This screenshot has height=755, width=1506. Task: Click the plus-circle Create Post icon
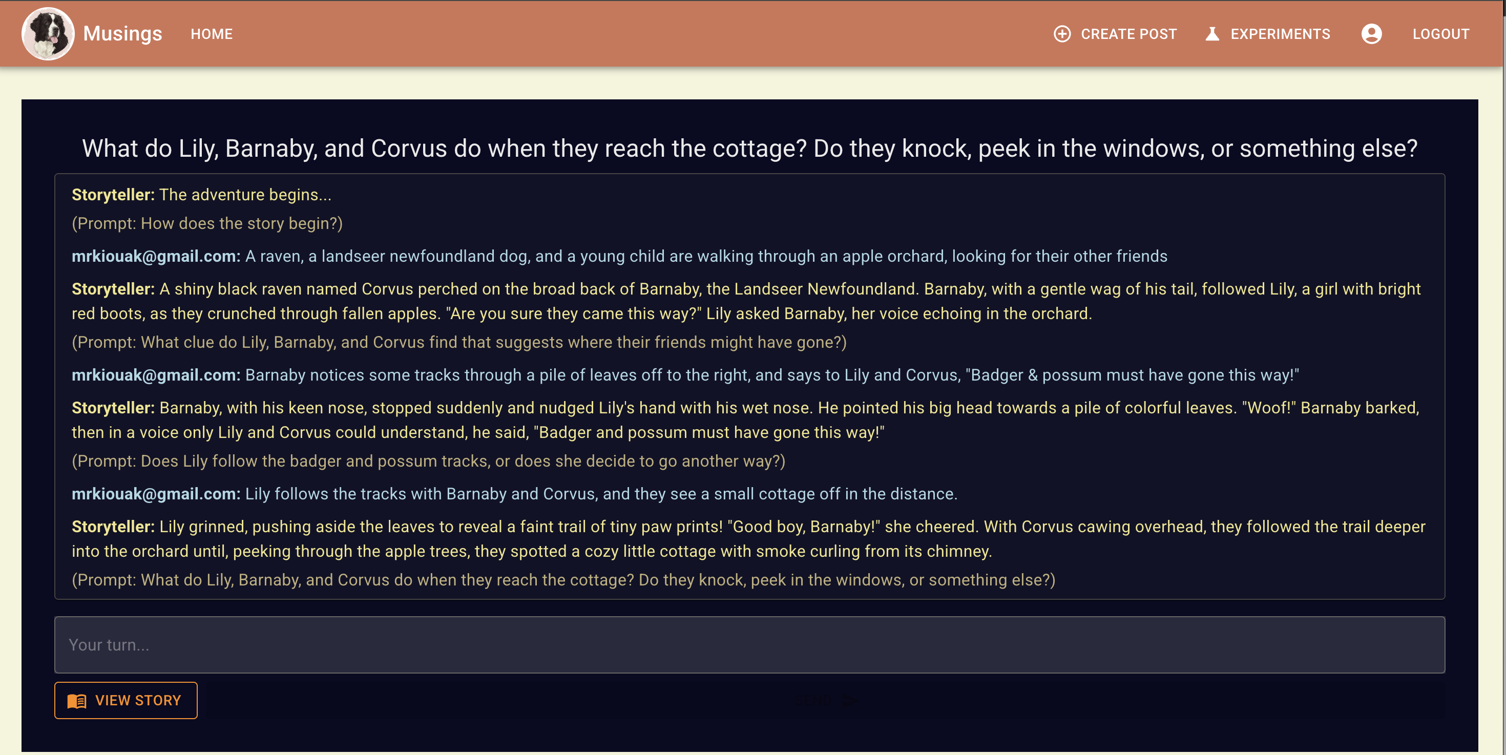pyautogui.click(x=1062, y=34)
